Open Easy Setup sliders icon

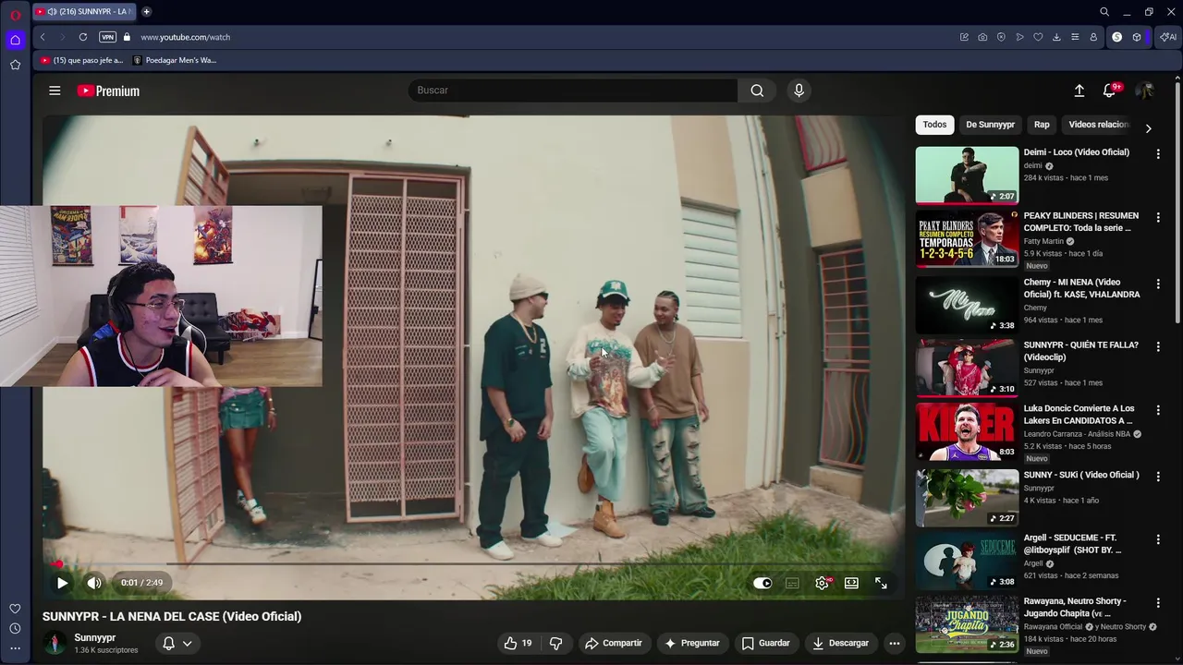[1075, 37]
